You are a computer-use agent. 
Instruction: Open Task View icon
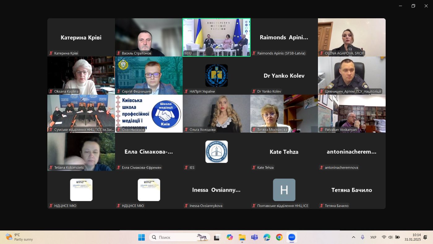coord(217,237)
